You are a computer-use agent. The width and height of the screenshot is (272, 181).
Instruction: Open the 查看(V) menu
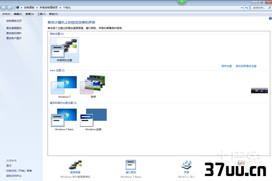[x=29, y=14]
